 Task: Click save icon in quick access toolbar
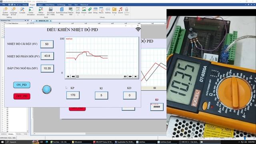[x=9, y=4]
